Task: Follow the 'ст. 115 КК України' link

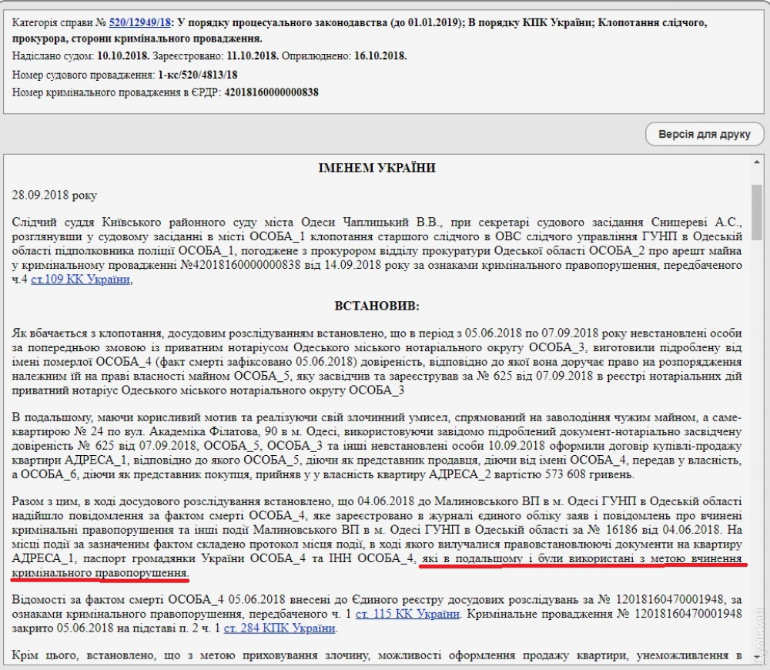Action: pyautogui.click(x=407, y=614)
